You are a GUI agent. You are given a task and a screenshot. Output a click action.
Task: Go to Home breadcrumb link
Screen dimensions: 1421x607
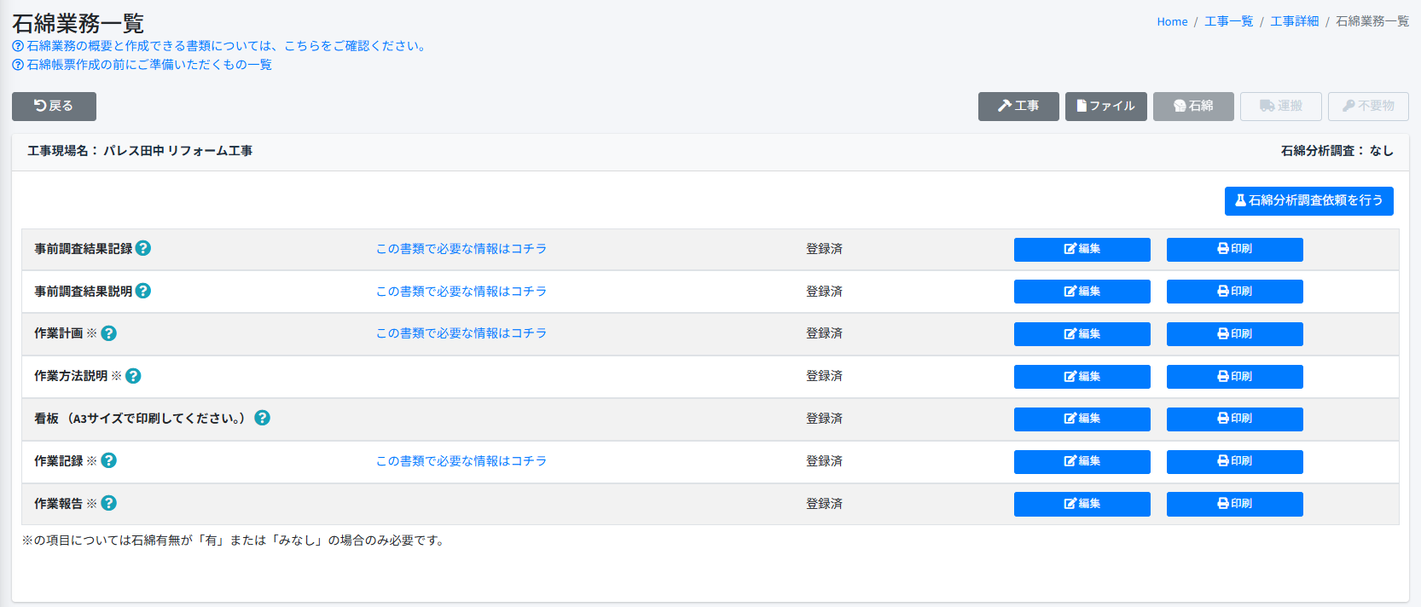tap(1172, 22)
